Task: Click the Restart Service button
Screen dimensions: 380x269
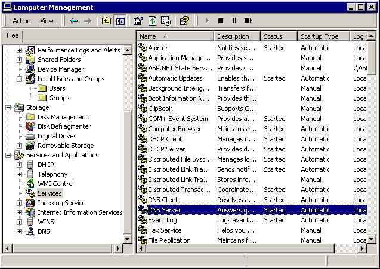Action: pyautogui.click(x=248, y=21)
